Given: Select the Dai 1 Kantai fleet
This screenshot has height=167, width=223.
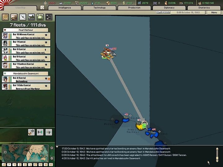Looking at the screenshot, I should click(26, 43).
